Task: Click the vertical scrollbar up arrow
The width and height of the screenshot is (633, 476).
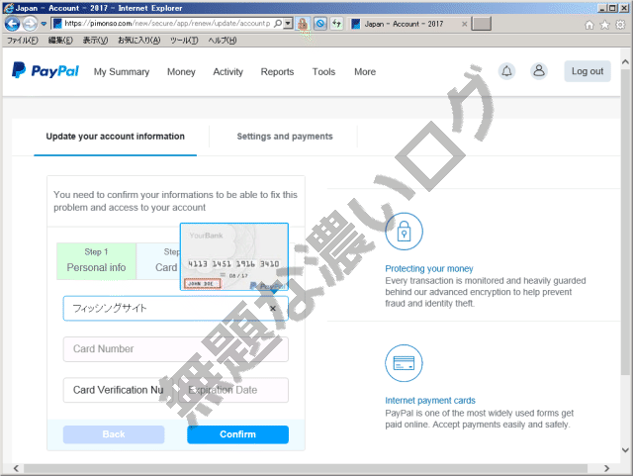Action: point(625,61)
